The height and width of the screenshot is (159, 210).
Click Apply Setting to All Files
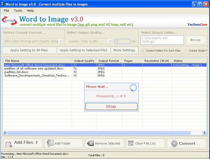[x=29, y=50]
